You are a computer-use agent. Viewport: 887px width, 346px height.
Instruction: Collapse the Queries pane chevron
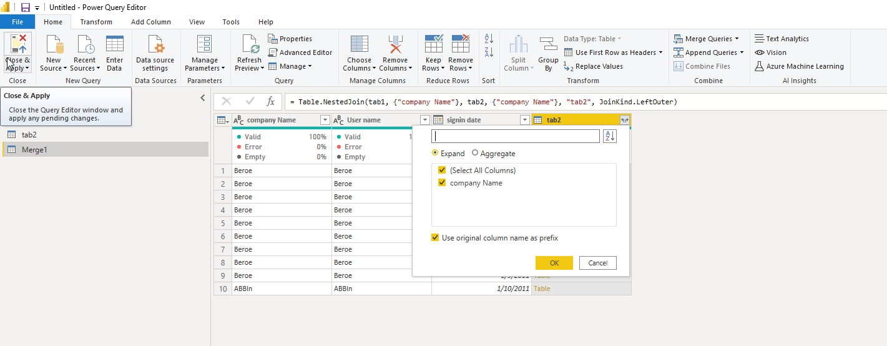point(202,97)
